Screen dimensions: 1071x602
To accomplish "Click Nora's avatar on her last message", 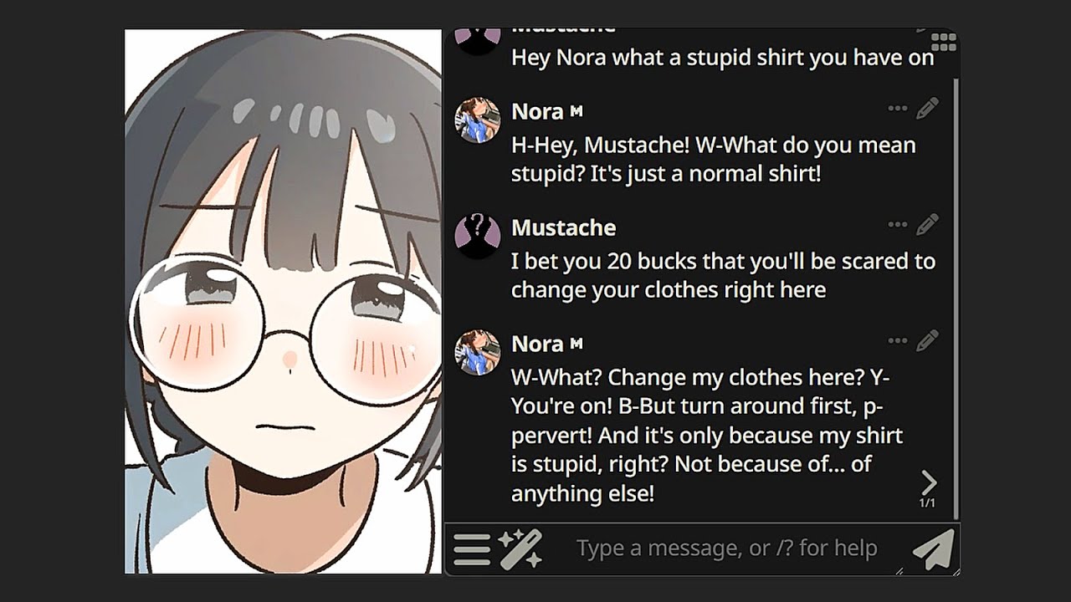I will point(477,352).
